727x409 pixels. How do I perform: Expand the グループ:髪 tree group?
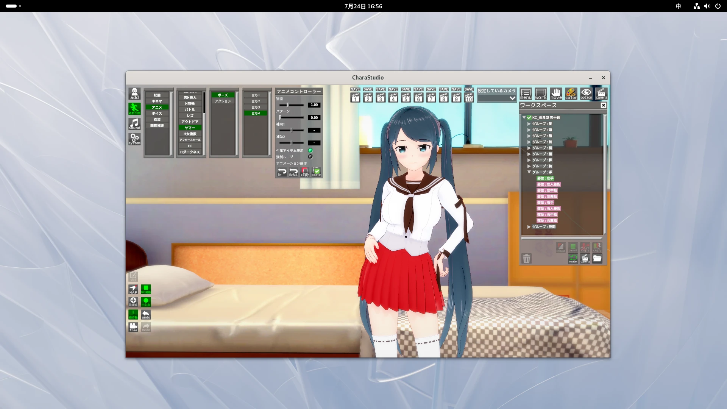(x=529, y=124)
